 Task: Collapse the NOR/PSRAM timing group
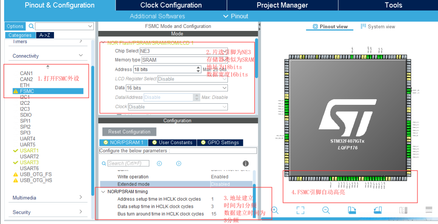pos(103,192)
